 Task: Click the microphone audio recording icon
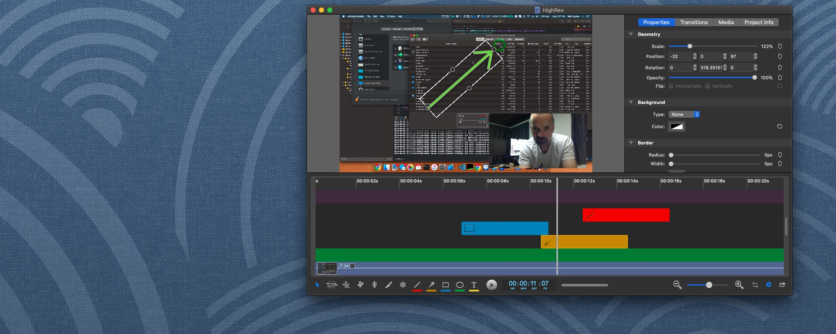[x=375, y=285]
